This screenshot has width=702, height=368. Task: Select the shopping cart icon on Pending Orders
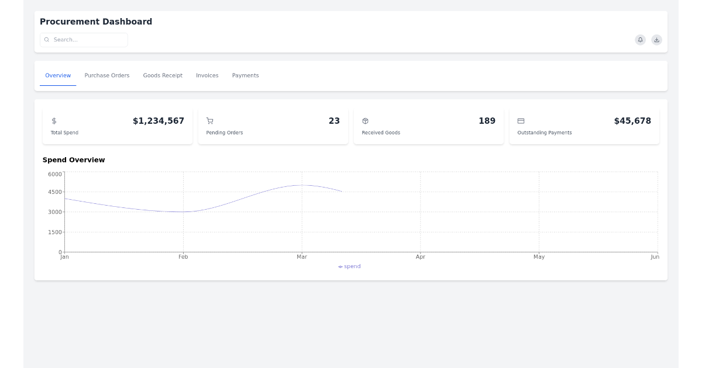pos(210,121)
